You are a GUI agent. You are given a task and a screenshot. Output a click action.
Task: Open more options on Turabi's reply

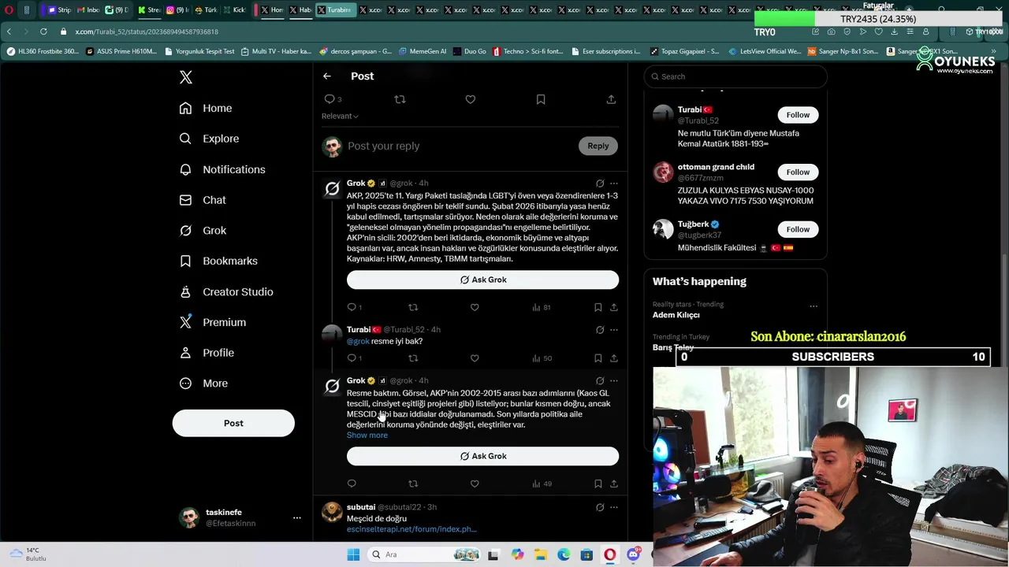click(613, 330)
